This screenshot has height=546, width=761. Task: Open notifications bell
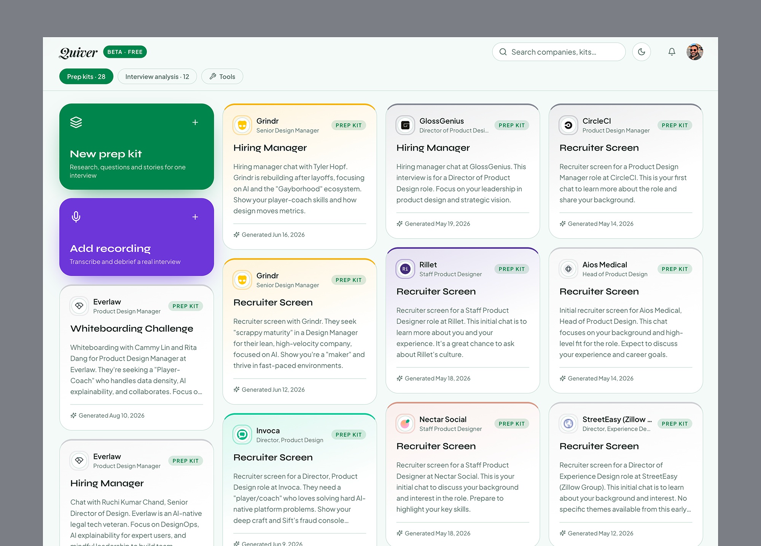(x=672, y=52)
